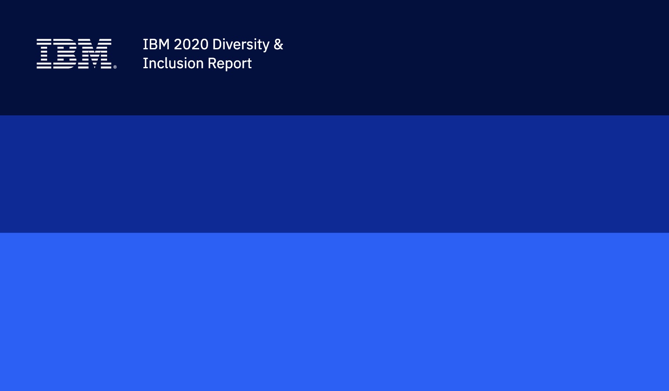Select the word Diversity in the title

[242, 44]
